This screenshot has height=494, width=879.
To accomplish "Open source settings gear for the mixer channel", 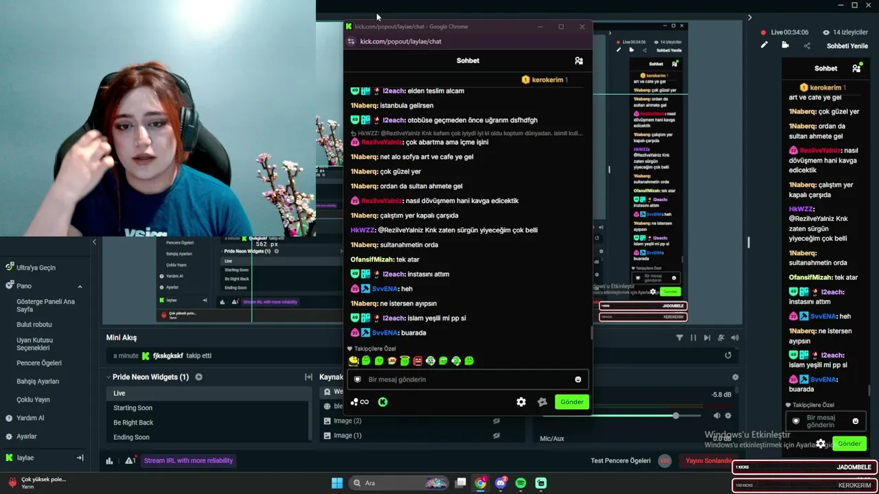I will pyautogui.click(x=728, y=416).
